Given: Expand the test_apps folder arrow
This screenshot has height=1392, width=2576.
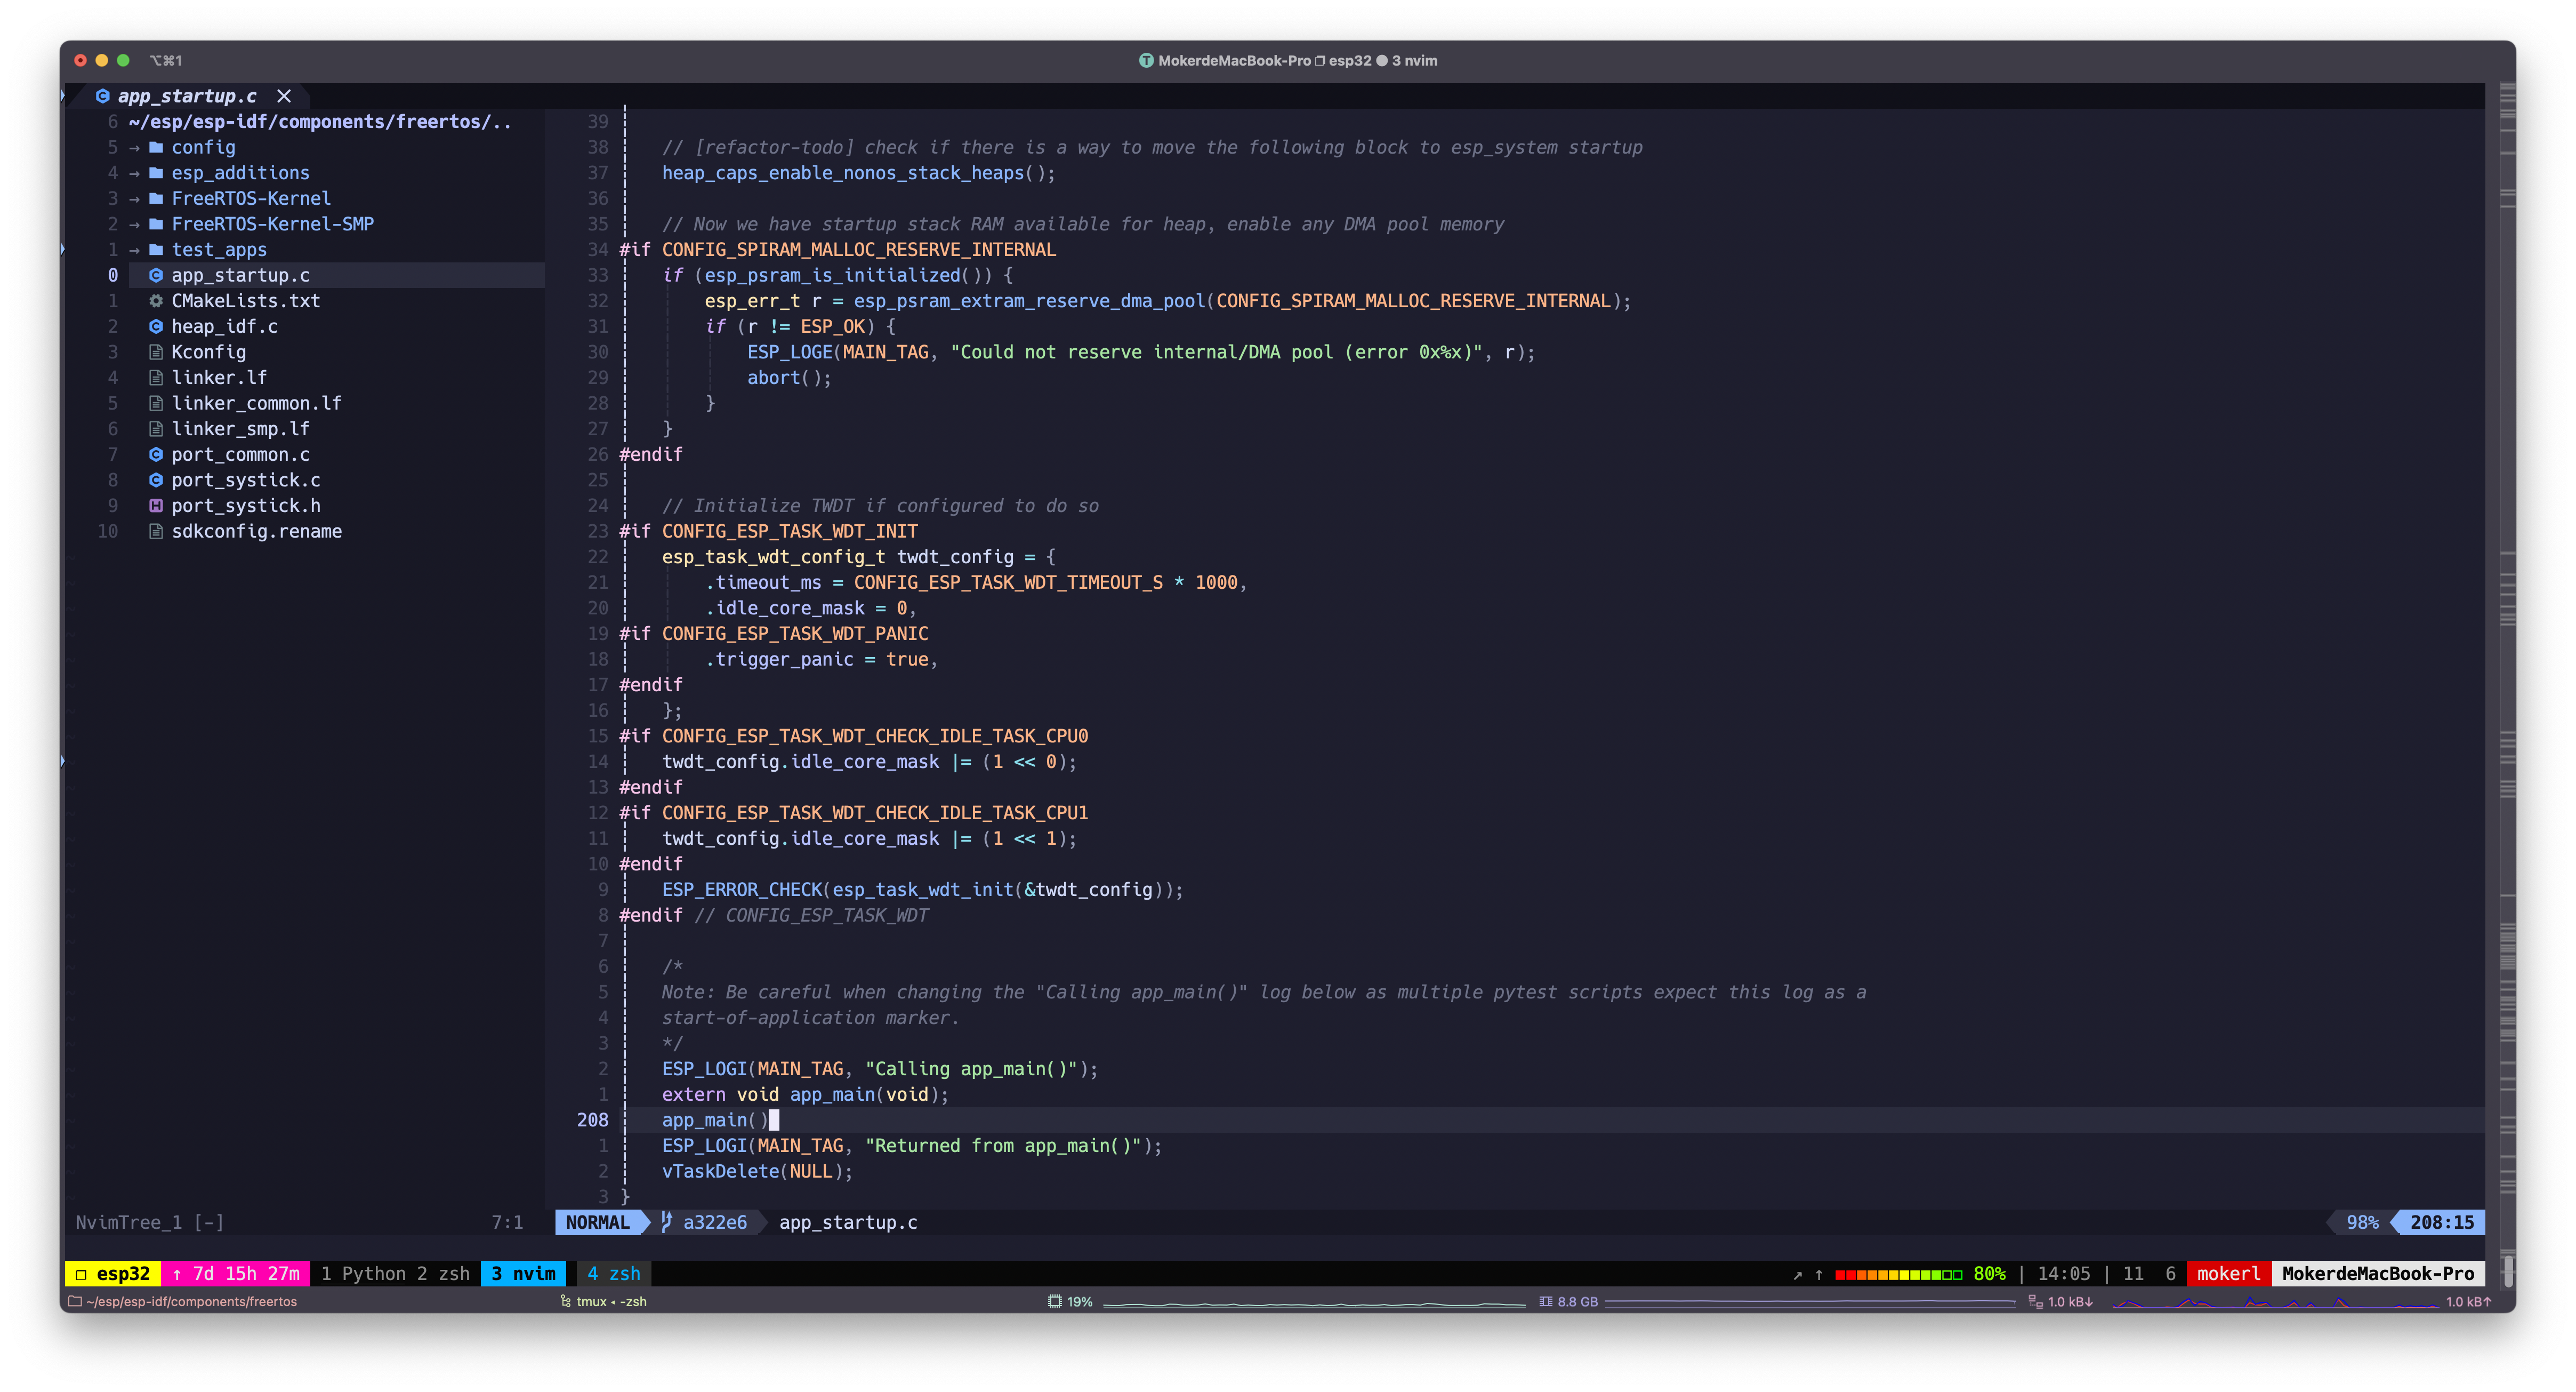Looking at the screenshot, I should point(134,250).
